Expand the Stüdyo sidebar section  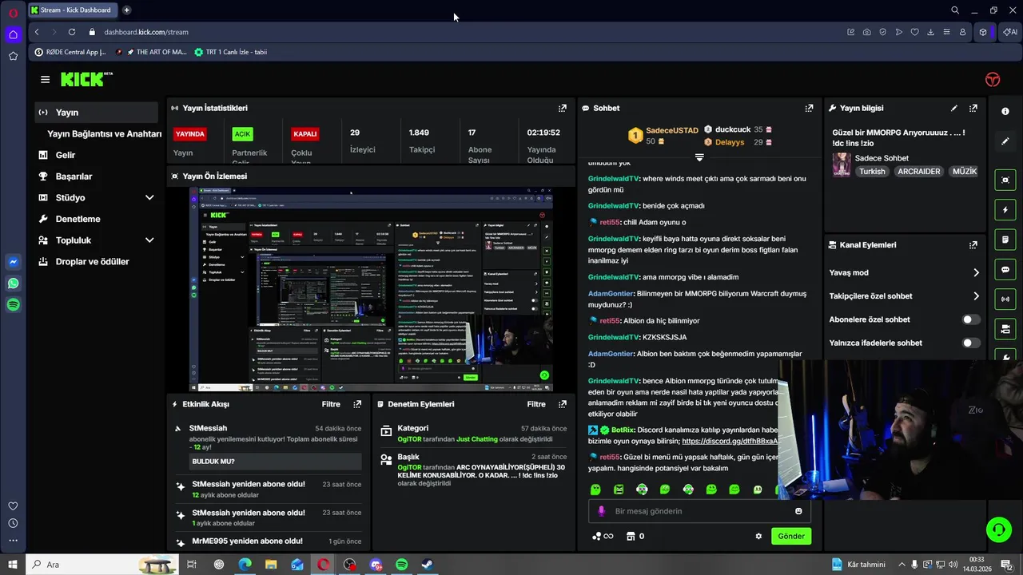point(149,197)
